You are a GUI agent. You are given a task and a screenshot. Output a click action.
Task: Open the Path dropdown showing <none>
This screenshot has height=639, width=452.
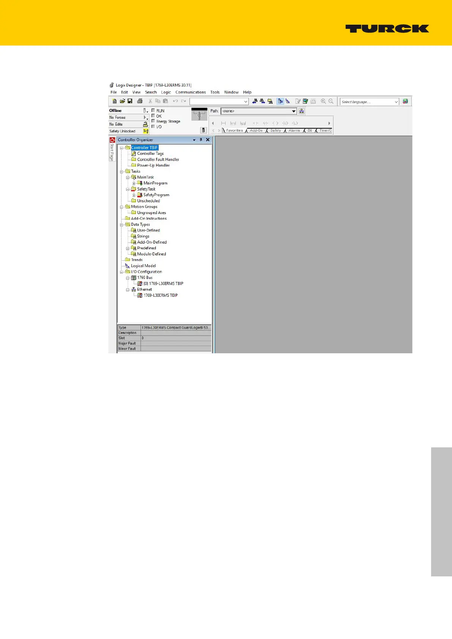pyautogui.click(x=294, y=111)
